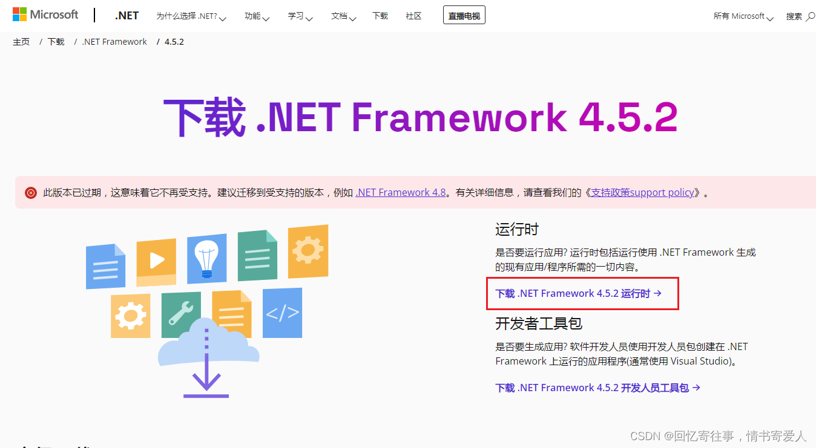816x448 pixels.
Task: Click the 运行时 heading
Action: (517, 229)
